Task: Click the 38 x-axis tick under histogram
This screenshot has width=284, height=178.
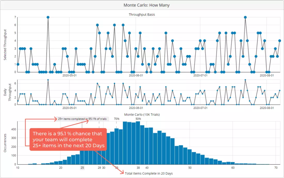Action: tap(138, 168)
